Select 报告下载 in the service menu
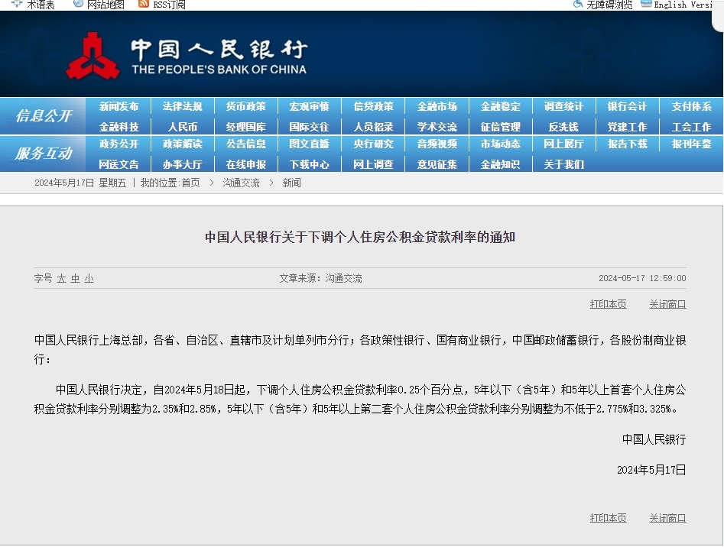This screenshot has height=547, width=724. tap(627, 144)
